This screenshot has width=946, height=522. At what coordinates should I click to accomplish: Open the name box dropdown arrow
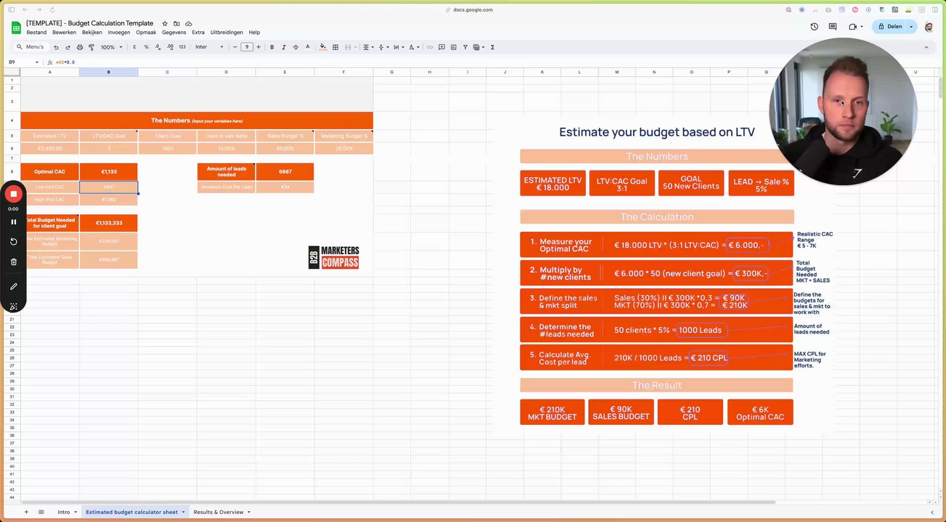point(36,62)
